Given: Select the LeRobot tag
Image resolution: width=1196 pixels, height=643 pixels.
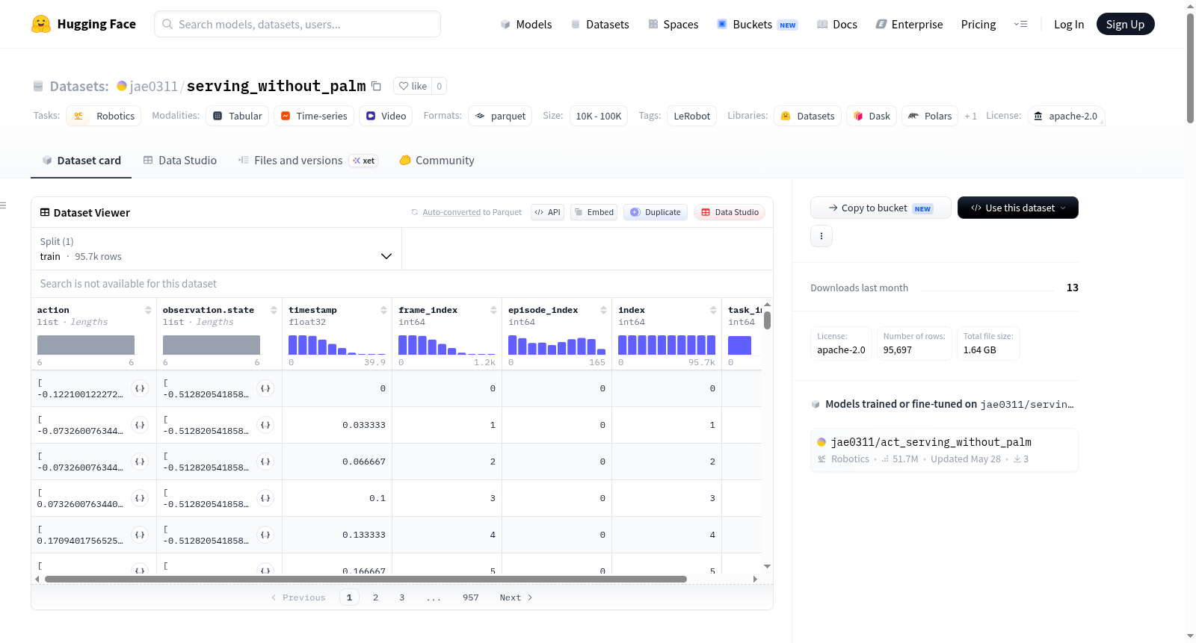Looking at the screenshot, I should point(692,116).
